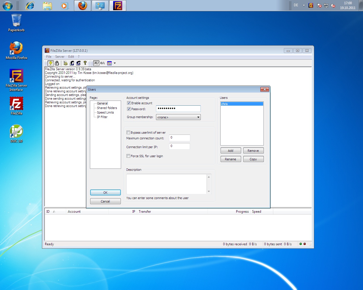The width and height of the screenshot is (363, 290).
Task: Open Windows Explorer folder icon on taskbar
Action: pyautogui.click(x=47, y=6)
